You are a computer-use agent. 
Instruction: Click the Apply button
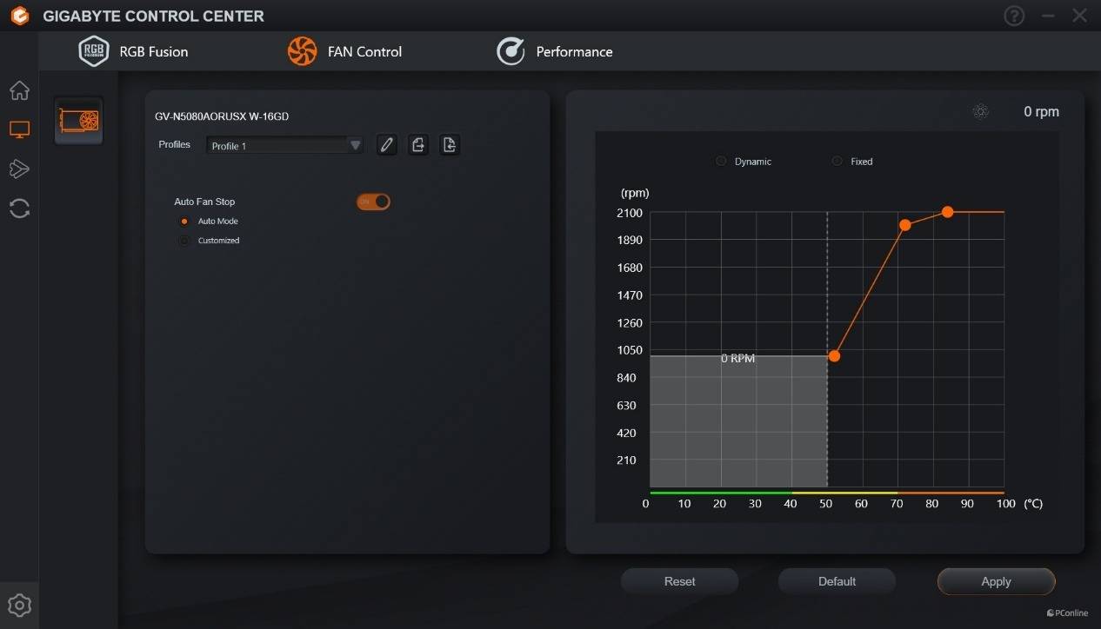pos(997,581)
